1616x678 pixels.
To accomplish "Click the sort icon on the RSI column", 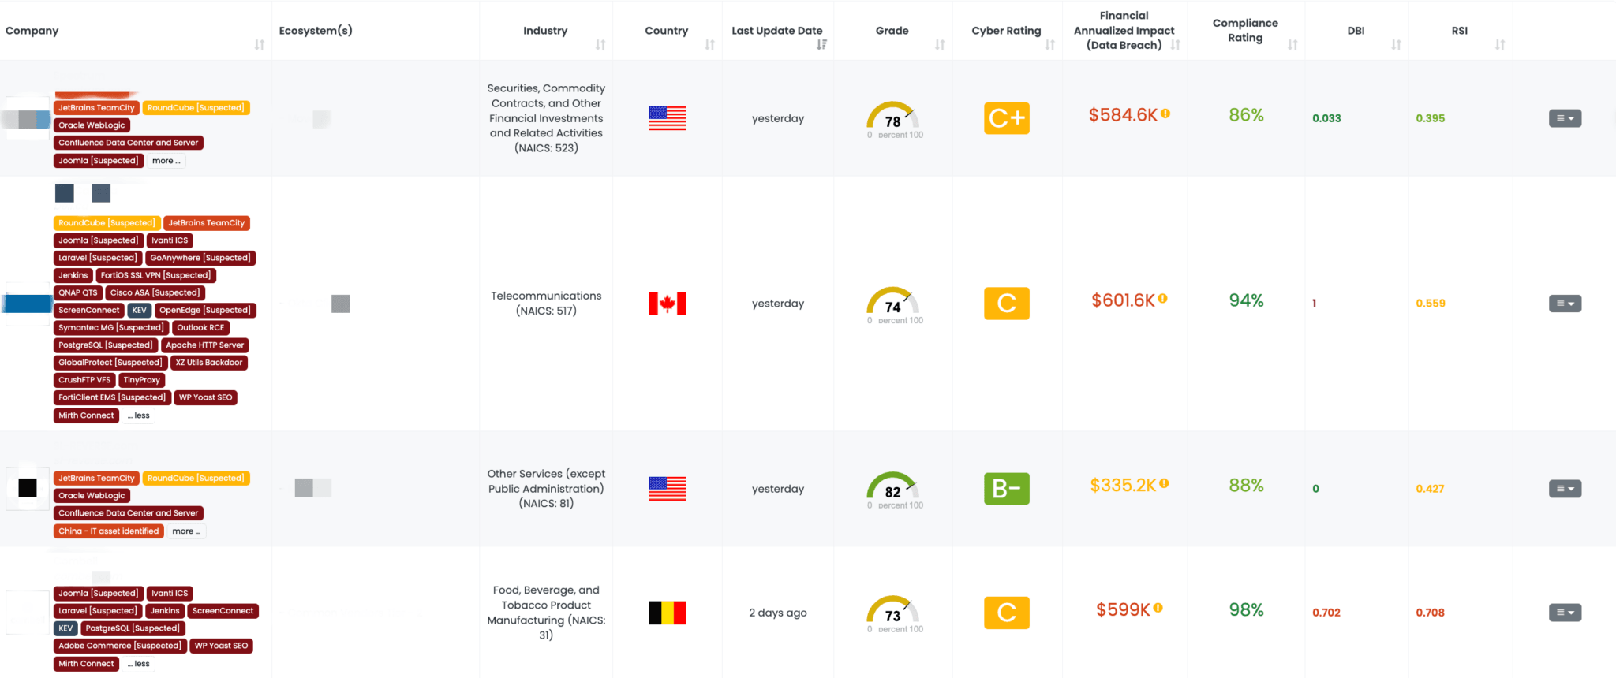I will coord(1501,45).
